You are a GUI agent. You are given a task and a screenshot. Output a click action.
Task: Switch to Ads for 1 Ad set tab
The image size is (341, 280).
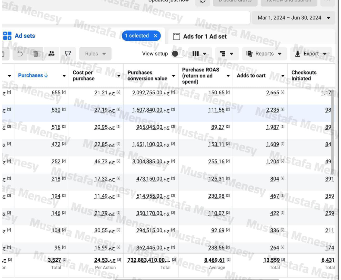click(x=205, y=36)
